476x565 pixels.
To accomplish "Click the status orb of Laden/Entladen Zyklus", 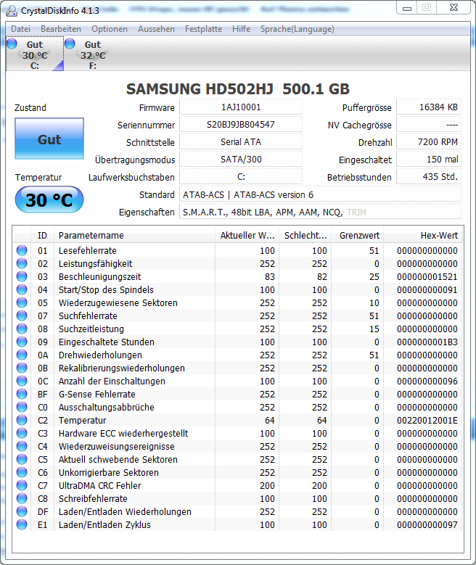I will pos(22,524).
